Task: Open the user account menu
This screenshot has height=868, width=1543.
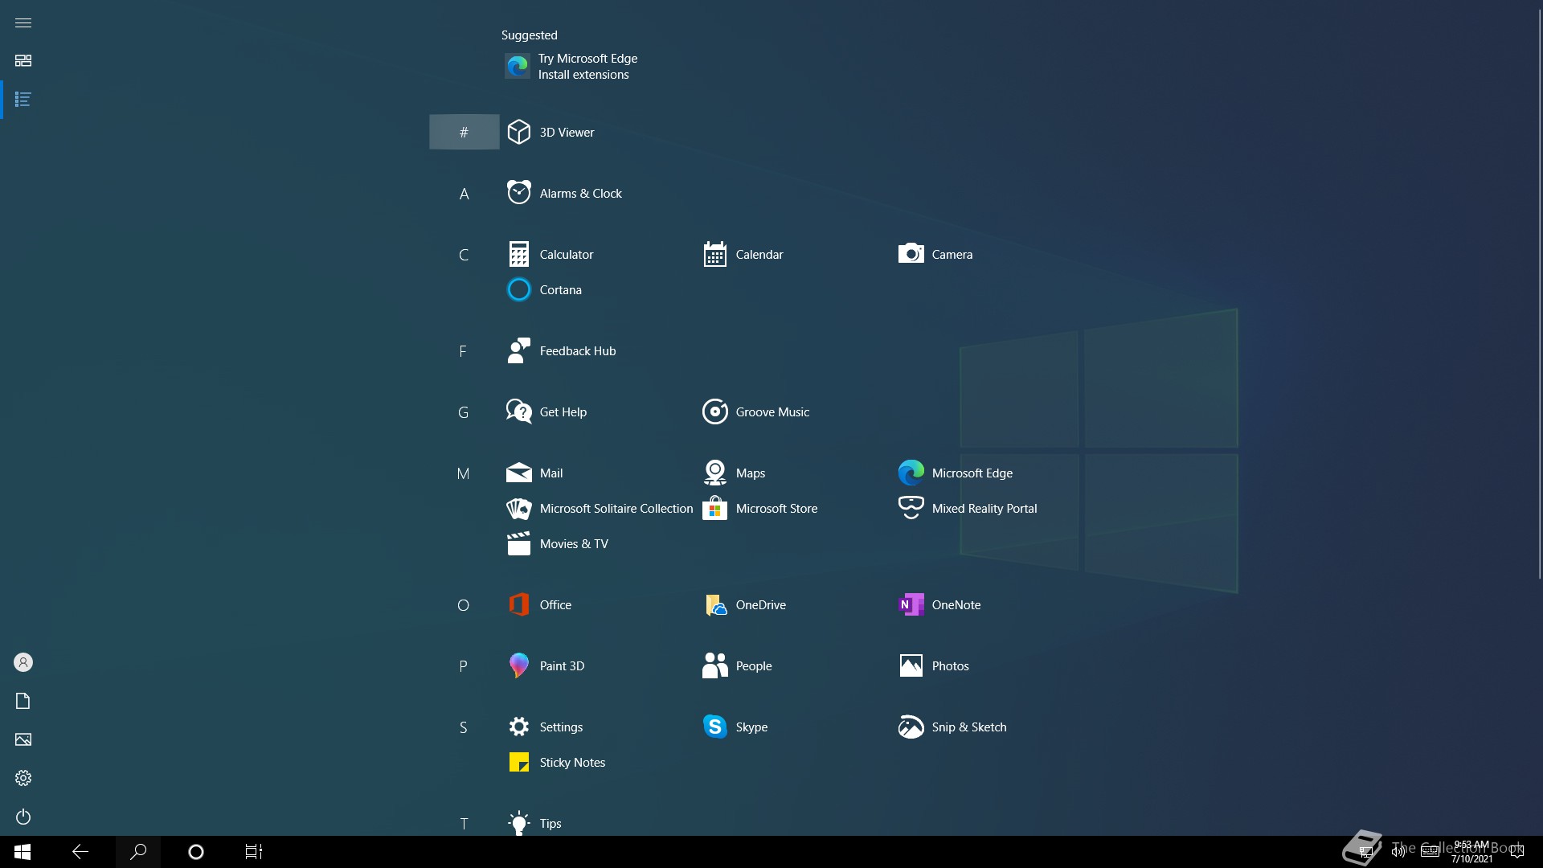Action: click(23, 662)
